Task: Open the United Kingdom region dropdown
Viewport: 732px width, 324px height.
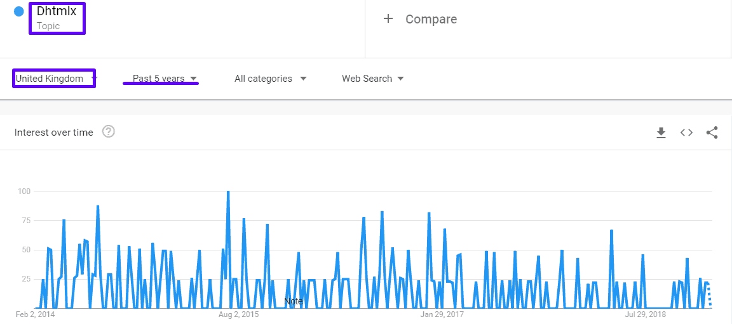Action: pos(55,79)
